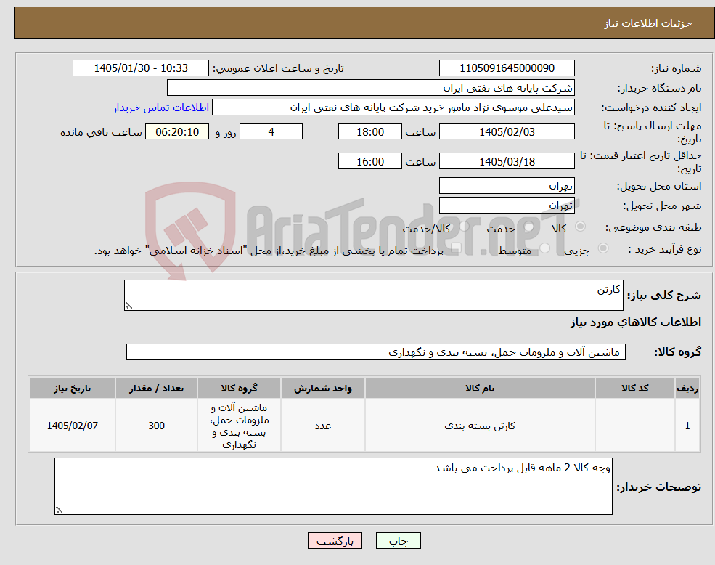Viewport: 715px width, 565px height.
Task: Click the unit cell عدد
Action: (x=323, y=426)
